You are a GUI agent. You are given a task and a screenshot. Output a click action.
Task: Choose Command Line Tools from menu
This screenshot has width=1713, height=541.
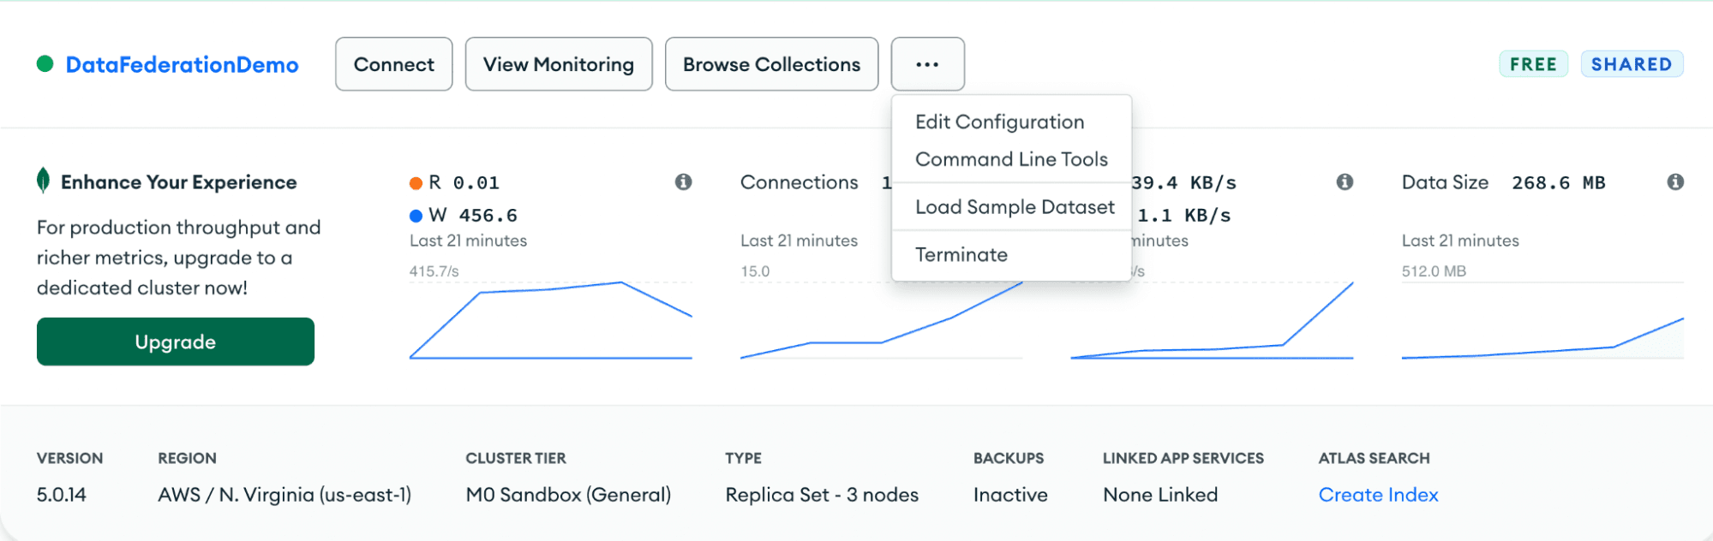[x=1011, y=159]
